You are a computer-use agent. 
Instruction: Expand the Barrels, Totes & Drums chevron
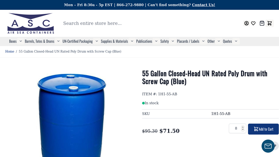point(58,41)
